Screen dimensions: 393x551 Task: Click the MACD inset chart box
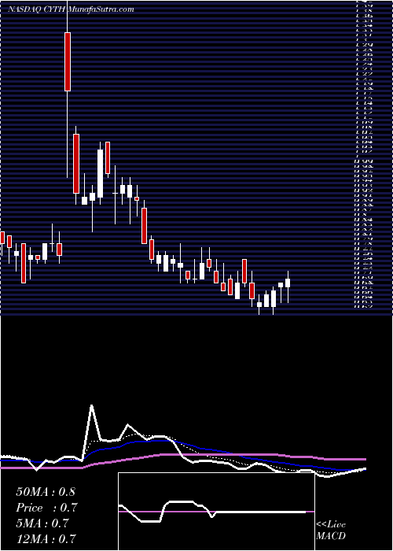[216, 512]
